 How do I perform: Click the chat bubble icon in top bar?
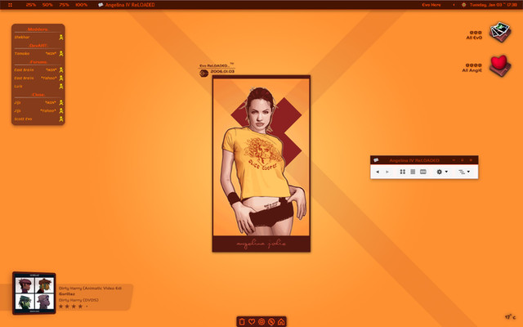[101, 5]
